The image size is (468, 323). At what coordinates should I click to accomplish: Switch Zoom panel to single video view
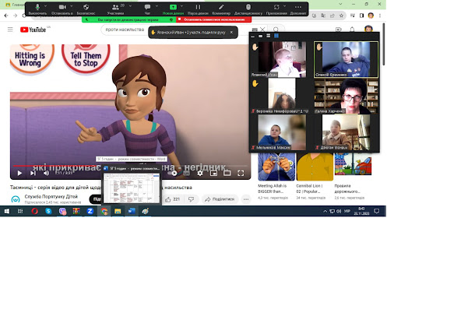[261, 36]
